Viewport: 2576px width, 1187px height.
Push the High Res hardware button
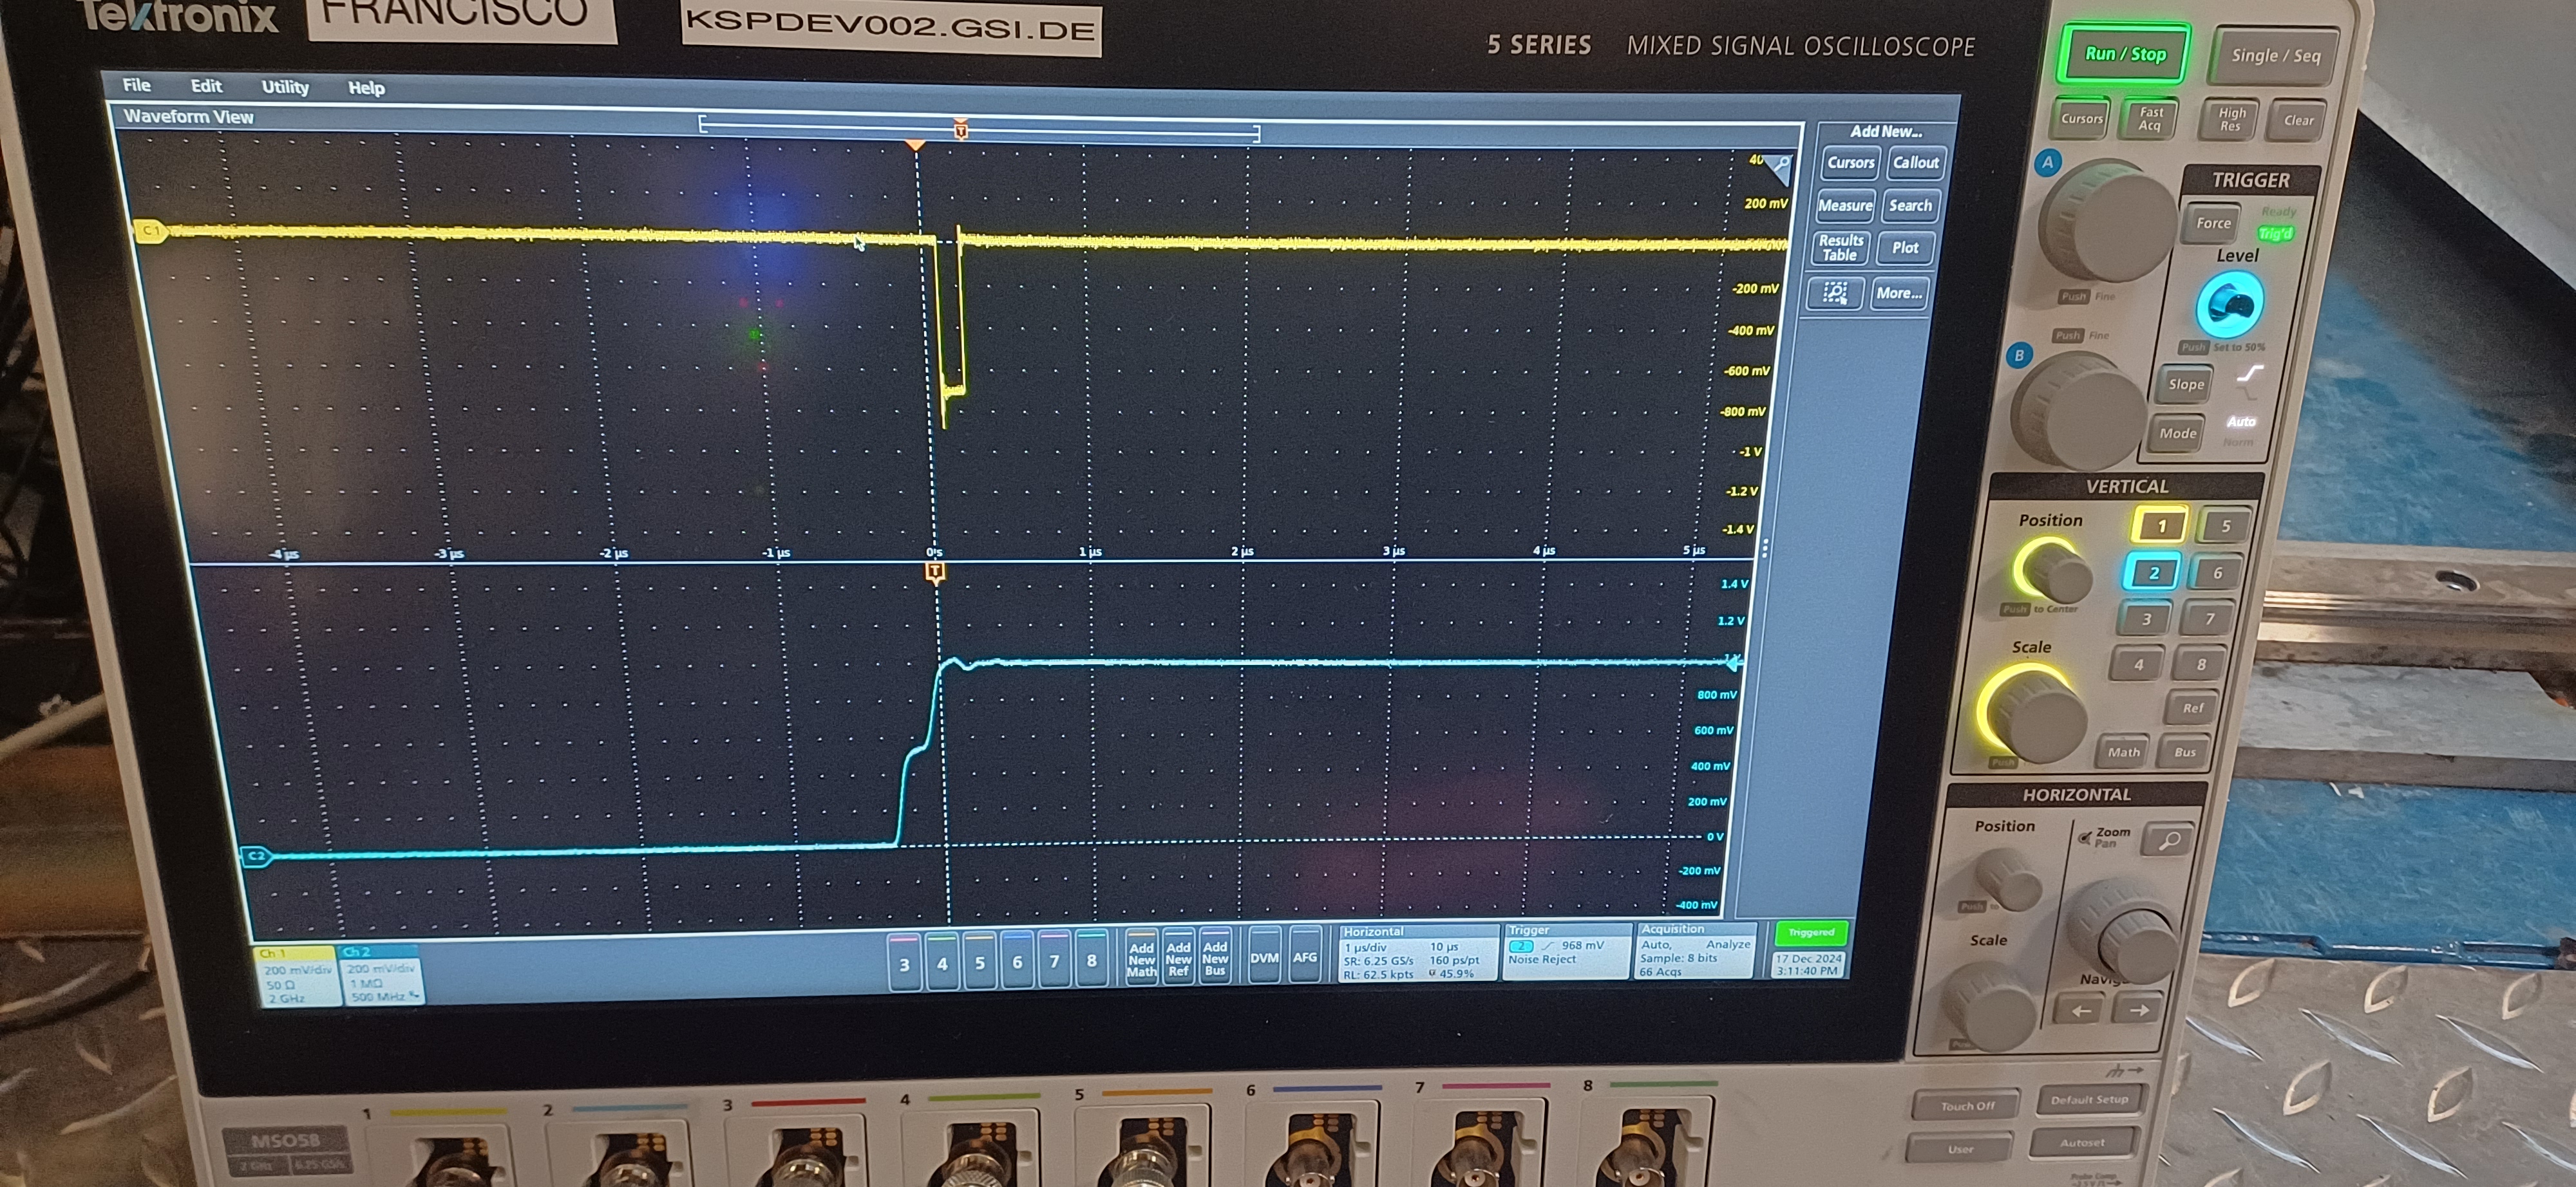(2230, 120)
